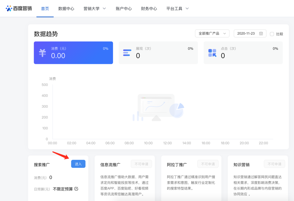Click 进入 button for 搜索推广

pyautogui.click(x=78, y=164)
